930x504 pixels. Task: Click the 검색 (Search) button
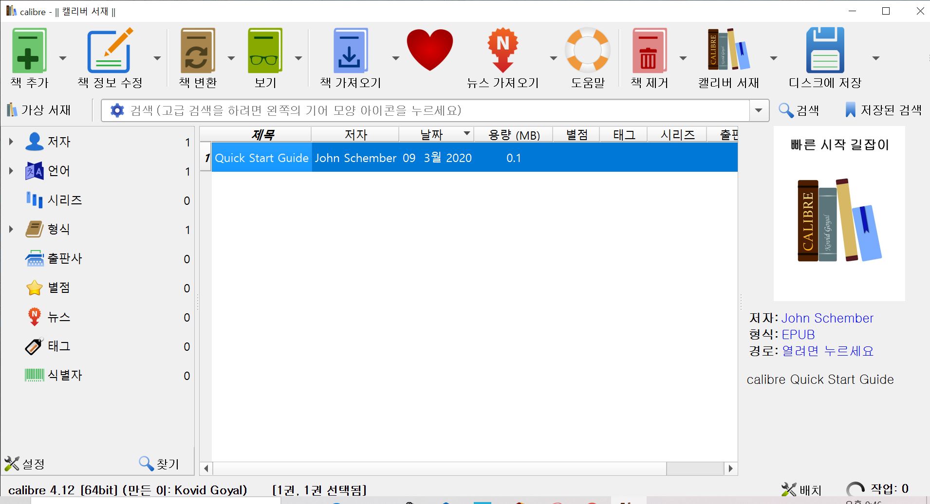click(x=799, y=110)
